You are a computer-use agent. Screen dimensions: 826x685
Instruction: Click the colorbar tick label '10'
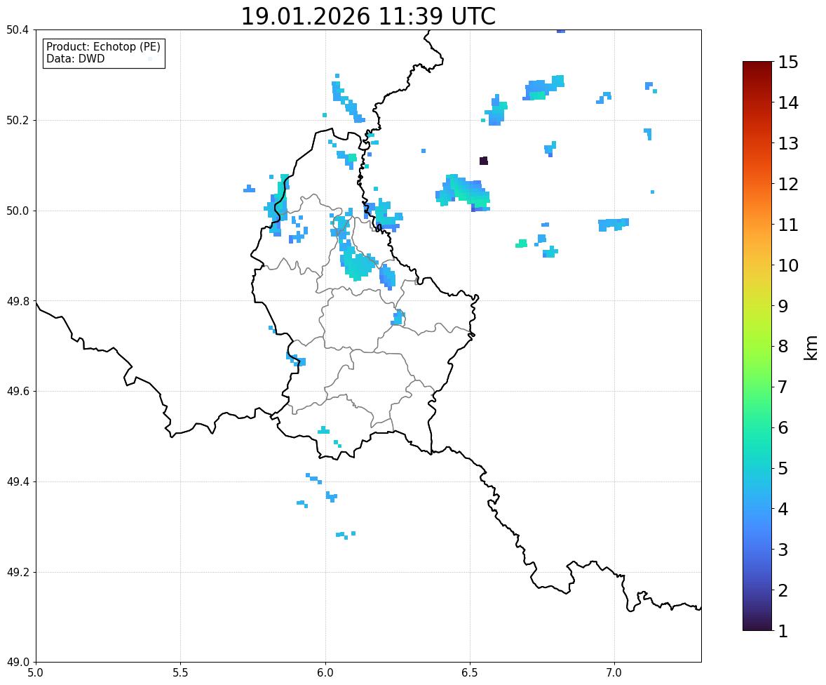click(788, 265)
